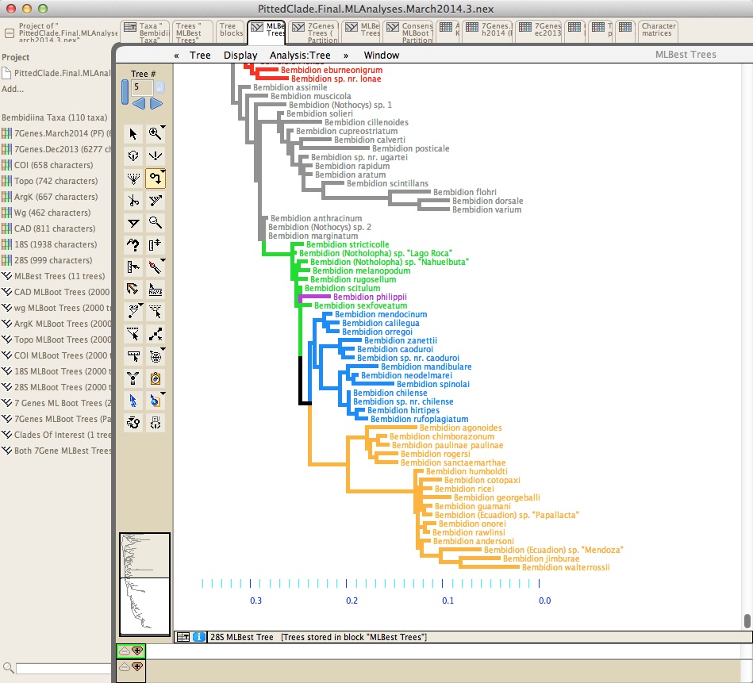
Task: Click the Tree # input field
Action: click(142, 86)
